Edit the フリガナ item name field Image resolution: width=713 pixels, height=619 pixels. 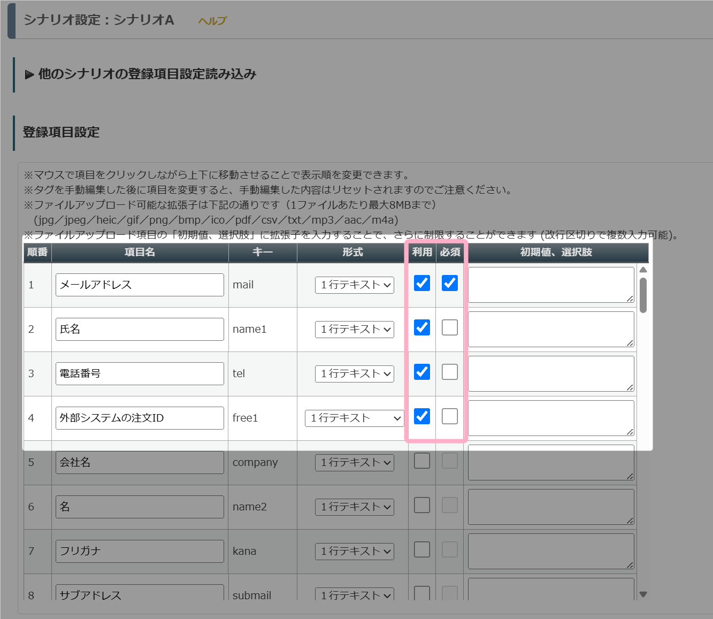coord(140,551)
